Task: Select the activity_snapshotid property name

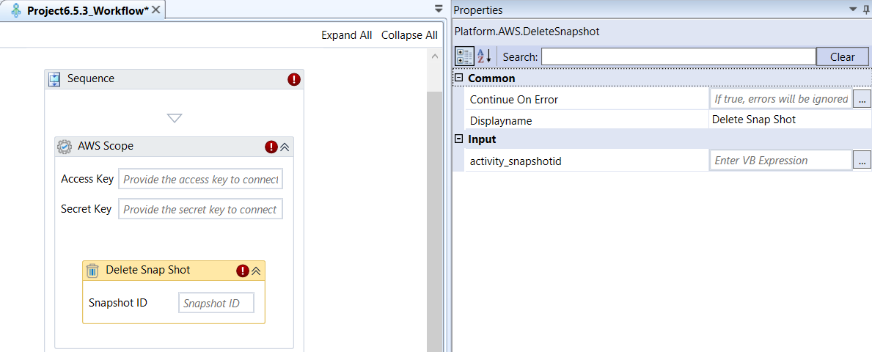Action: 516,161
